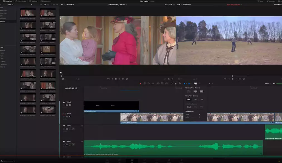Add a marker with marker icon

[189, 83]
